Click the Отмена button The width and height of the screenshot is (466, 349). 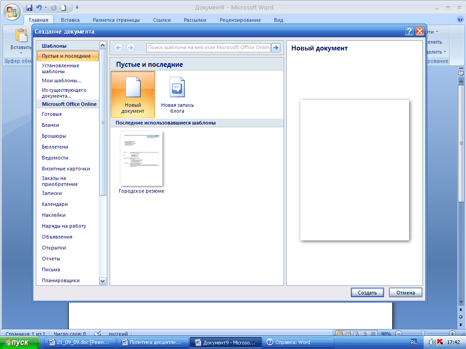(x=405, y=293)
